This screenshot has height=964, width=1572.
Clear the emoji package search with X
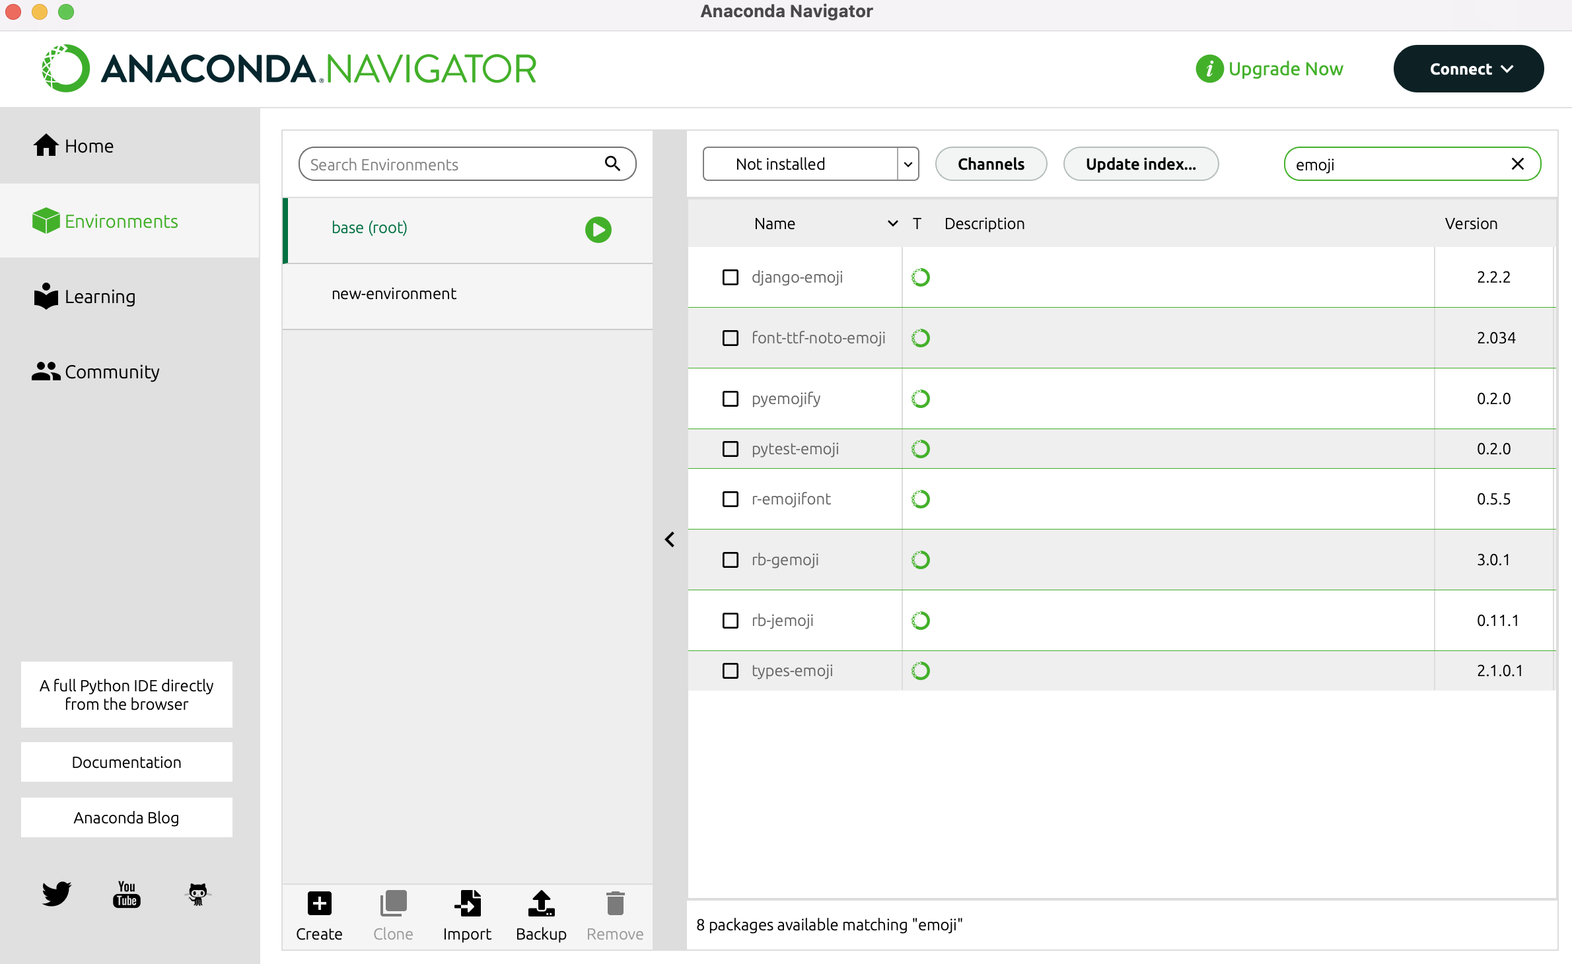pyautogui.click(x=1518, y=164)
